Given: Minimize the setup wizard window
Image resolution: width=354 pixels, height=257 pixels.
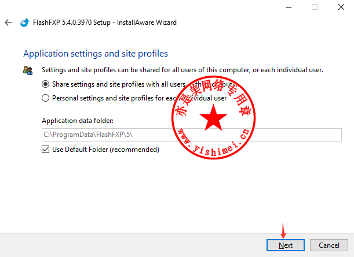Looking at the screenshot, I should click(x=289, y=7).
